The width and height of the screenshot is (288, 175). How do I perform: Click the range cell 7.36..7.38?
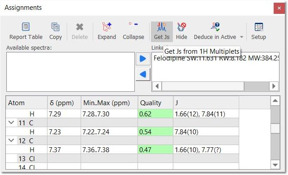109,149
